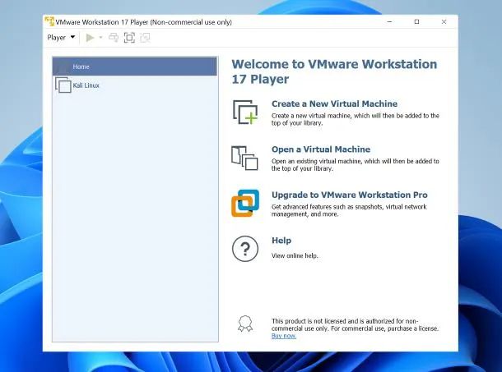Click the Welcome to VMware Workstation heading

[x=334, y=71]
